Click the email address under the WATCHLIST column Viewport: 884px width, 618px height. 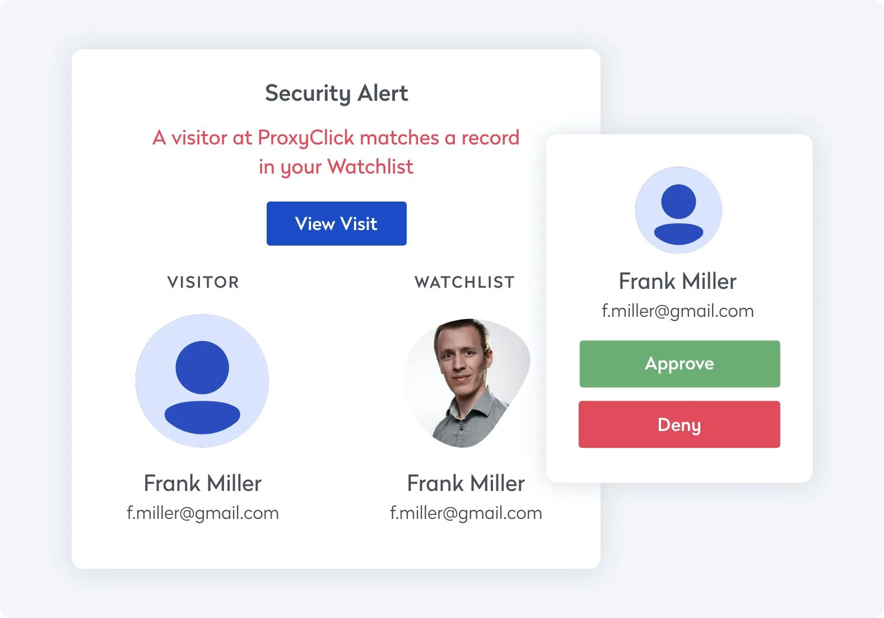coord(466,513)
